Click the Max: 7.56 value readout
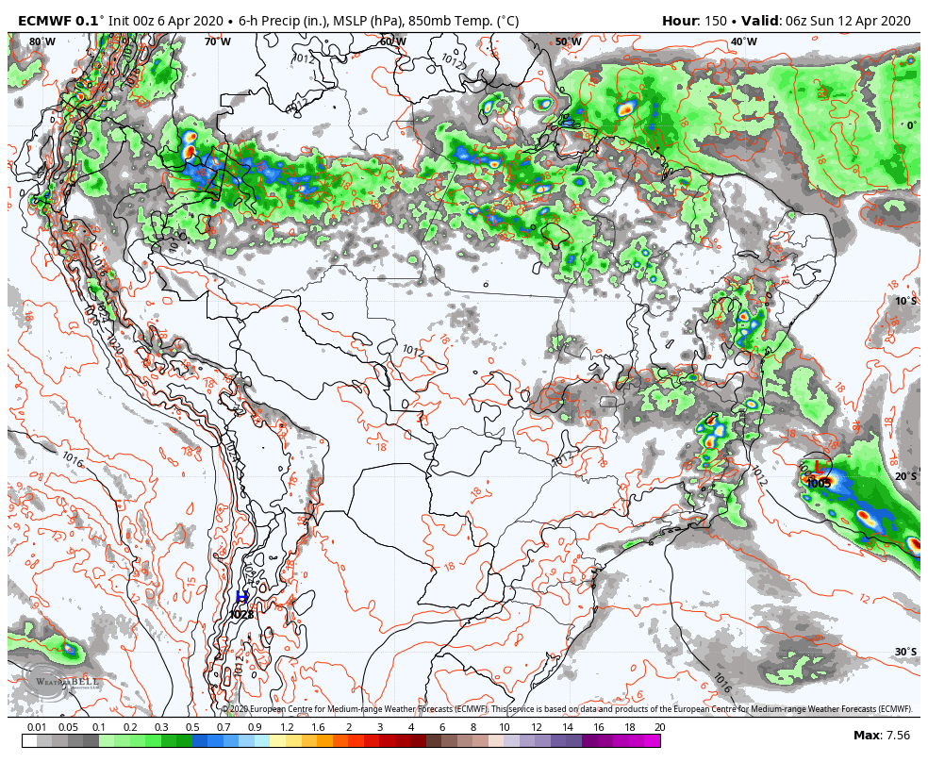 (x=882, y=736)
